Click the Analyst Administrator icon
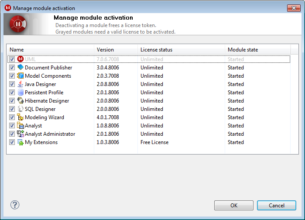 point(21,134)
